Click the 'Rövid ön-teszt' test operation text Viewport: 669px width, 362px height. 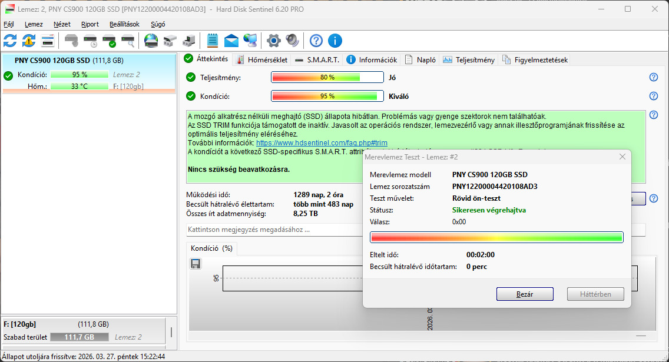tap(476, 198)
